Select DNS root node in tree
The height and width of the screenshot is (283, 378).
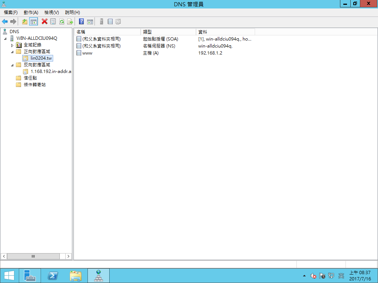coord(14,32)
